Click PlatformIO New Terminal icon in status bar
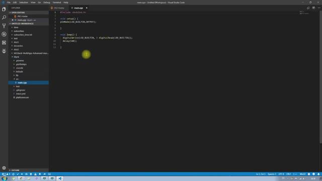The height and width of the screenshot is (181, 322). click(x=49, y=174)
